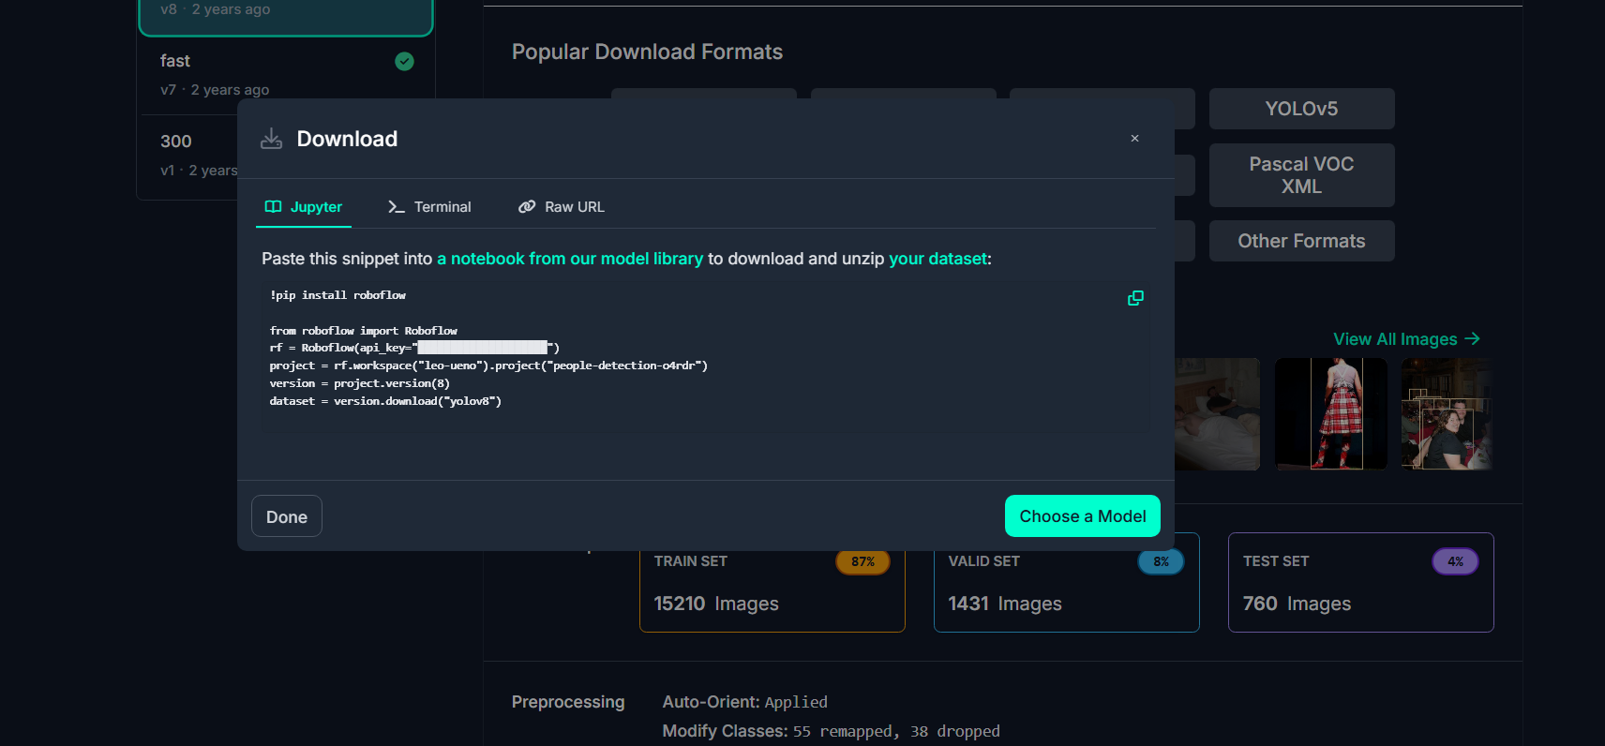Click the from roboflow import Roboflow line
The height and width of the screenshot is (746, 1605).
364,331
